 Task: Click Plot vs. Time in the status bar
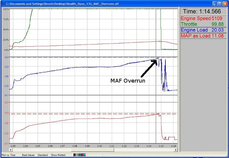pos(8,155)
